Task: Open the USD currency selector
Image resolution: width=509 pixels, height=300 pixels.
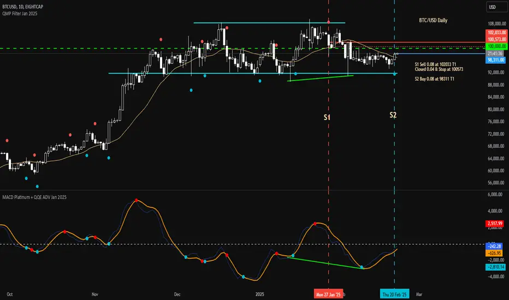Action: [x=496, y=7]
